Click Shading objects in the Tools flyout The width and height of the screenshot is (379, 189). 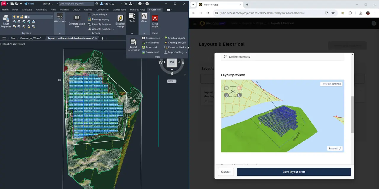coord(175,38)
